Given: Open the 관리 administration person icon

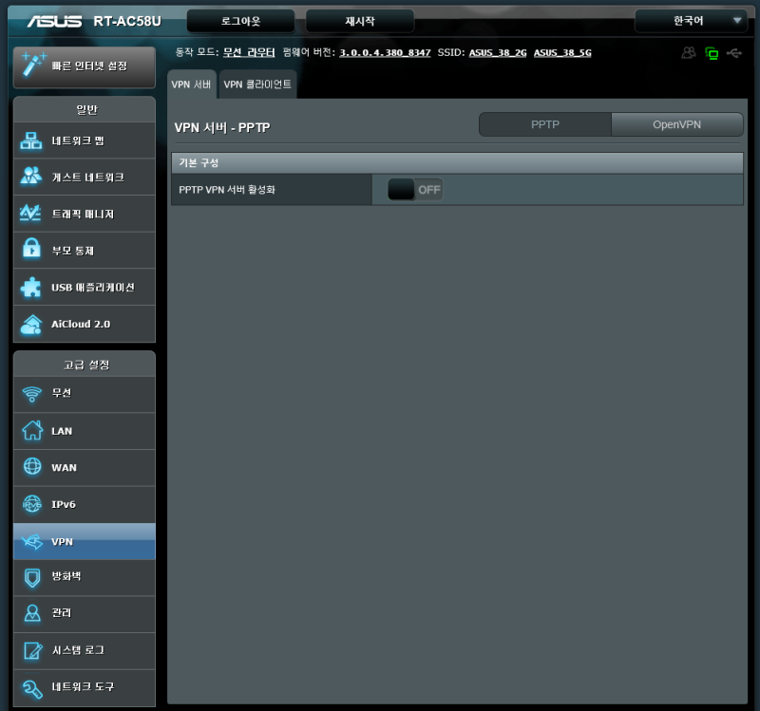Looking at the screenshot, I should pos(32,613).
